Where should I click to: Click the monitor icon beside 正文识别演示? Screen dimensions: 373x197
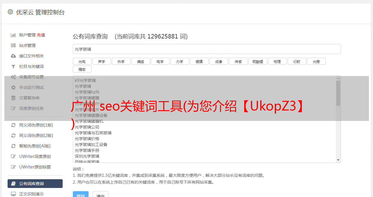(x=13, y=194)
